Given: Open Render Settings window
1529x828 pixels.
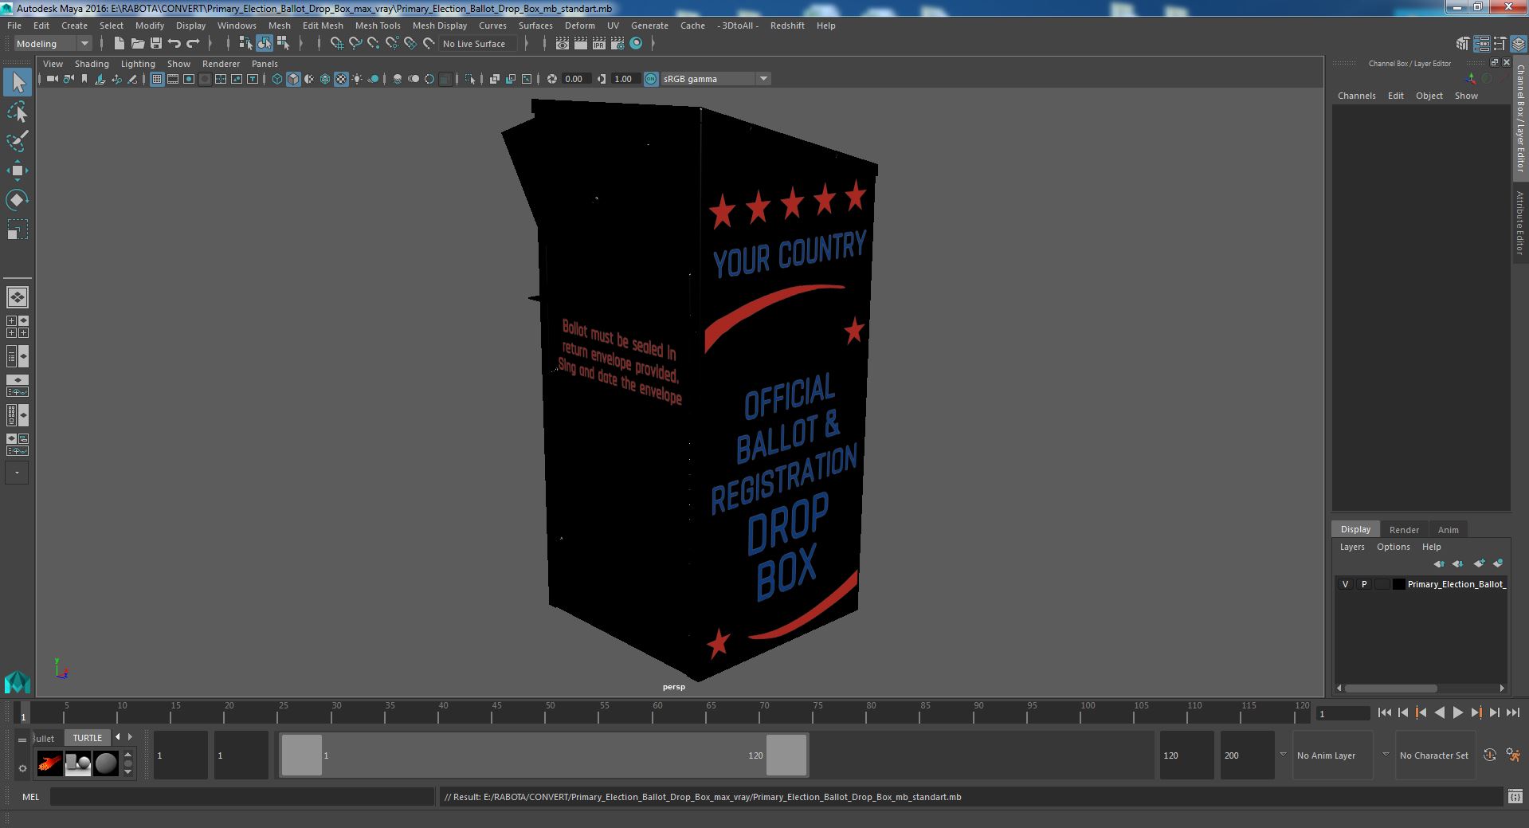Looking at the screenshot, I should (x=617, y=44).
